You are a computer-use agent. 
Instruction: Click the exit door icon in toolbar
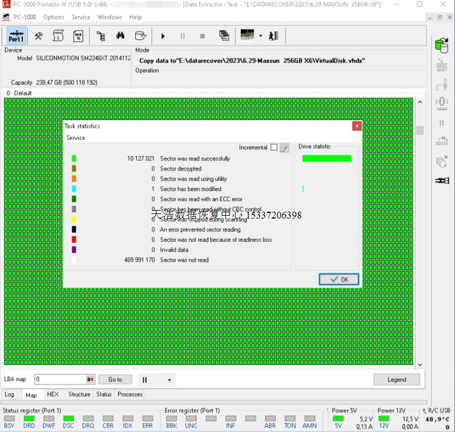pyautogui.click(x=274, y=36)
